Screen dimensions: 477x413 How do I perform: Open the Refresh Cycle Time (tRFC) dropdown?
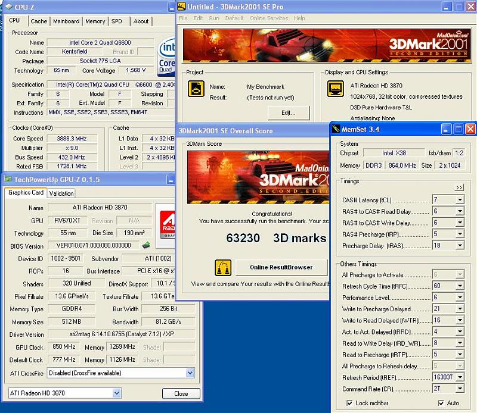click(x=460, y=286)
